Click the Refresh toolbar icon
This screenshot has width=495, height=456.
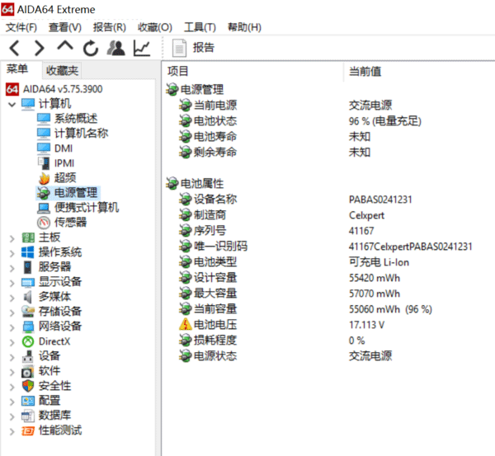coord(91,49)
